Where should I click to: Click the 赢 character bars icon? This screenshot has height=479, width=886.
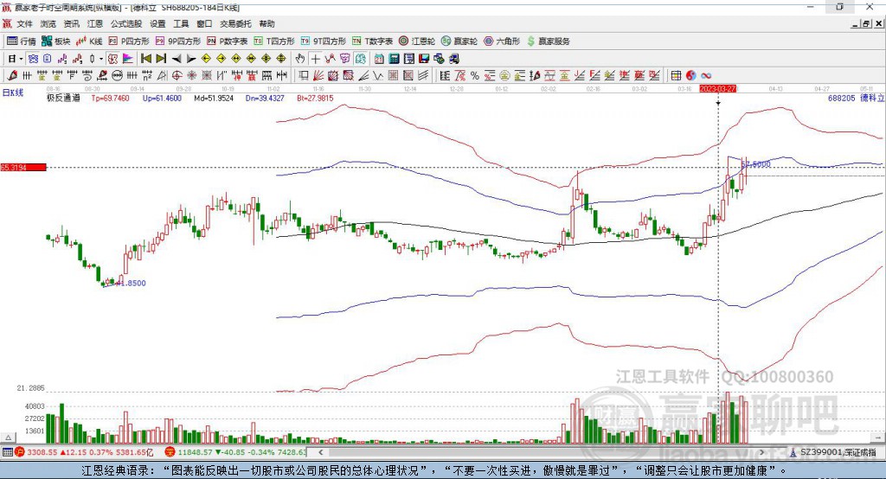pos(252,75)
